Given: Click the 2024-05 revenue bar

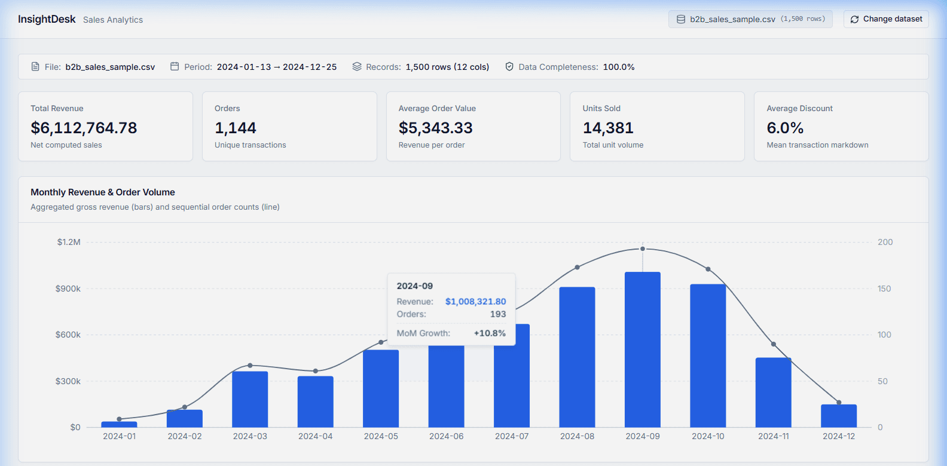Looking at the screenshot, I should [381, 388].
